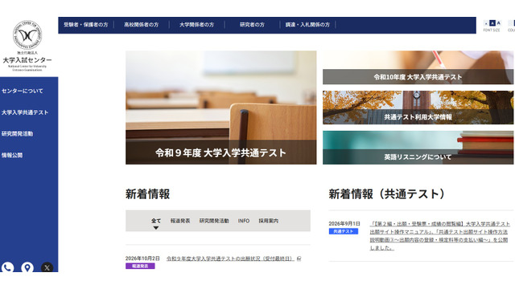Click the 新着情報（共通テスト） heading
This screenshot has width=515, height=289.
click(x=386, y=194)
